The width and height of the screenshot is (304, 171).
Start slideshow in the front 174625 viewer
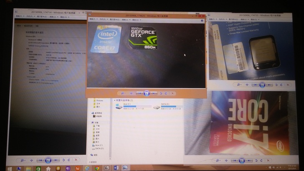tap(147, 93)
